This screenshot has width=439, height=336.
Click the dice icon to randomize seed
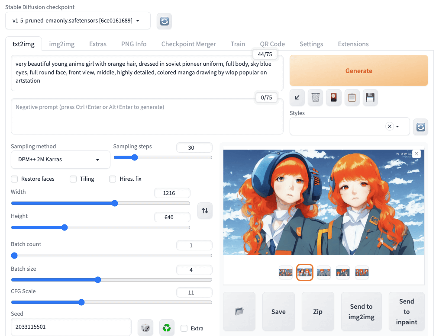(145, 328)
